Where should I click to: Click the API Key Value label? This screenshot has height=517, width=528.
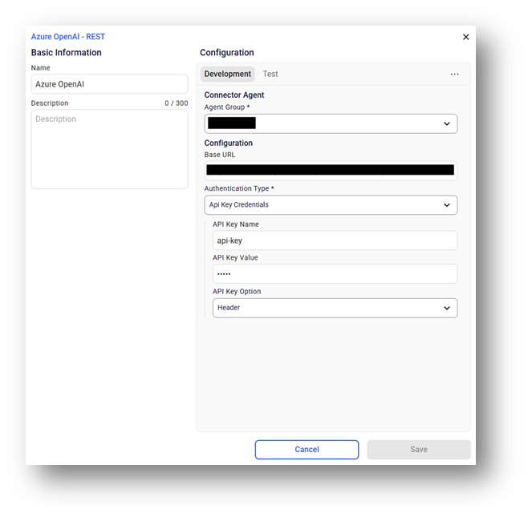click(235, 258)
